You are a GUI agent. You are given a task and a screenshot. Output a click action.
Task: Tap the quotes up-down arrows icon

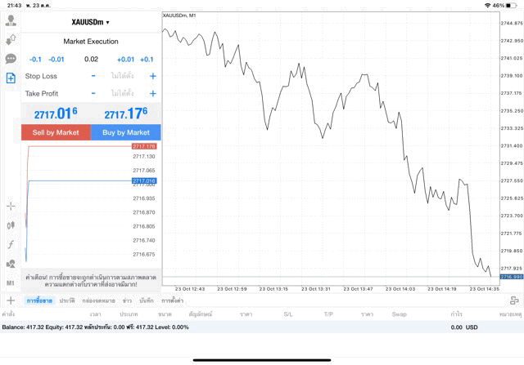(x=11, y=39)
